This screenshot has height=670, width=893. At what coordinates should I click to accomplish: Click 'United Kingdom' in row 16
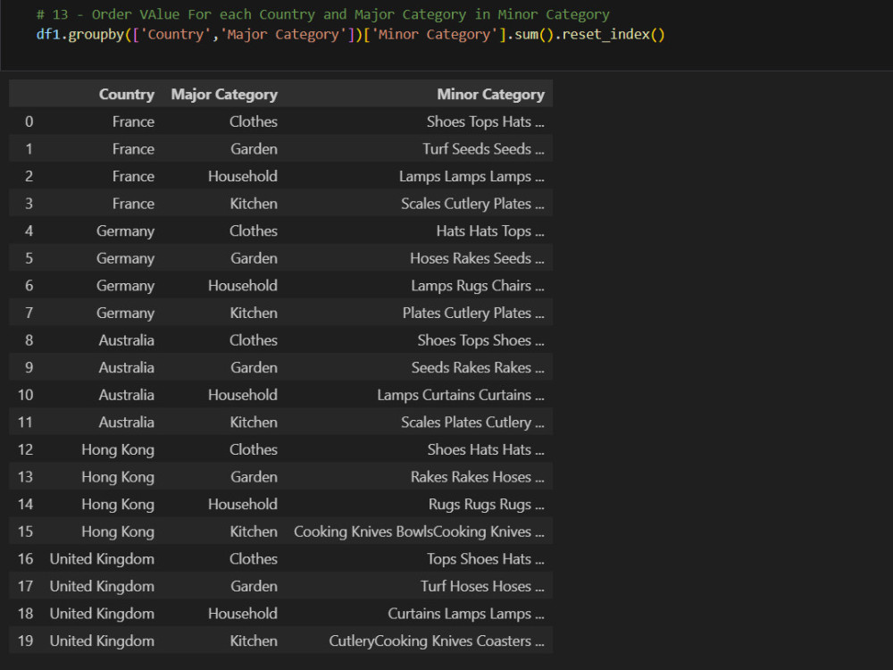(102, 559)
